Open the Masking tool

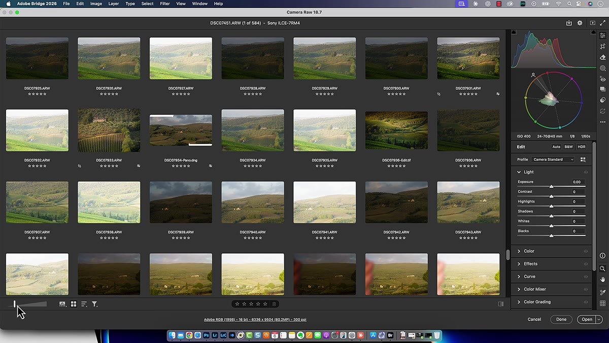603,68
